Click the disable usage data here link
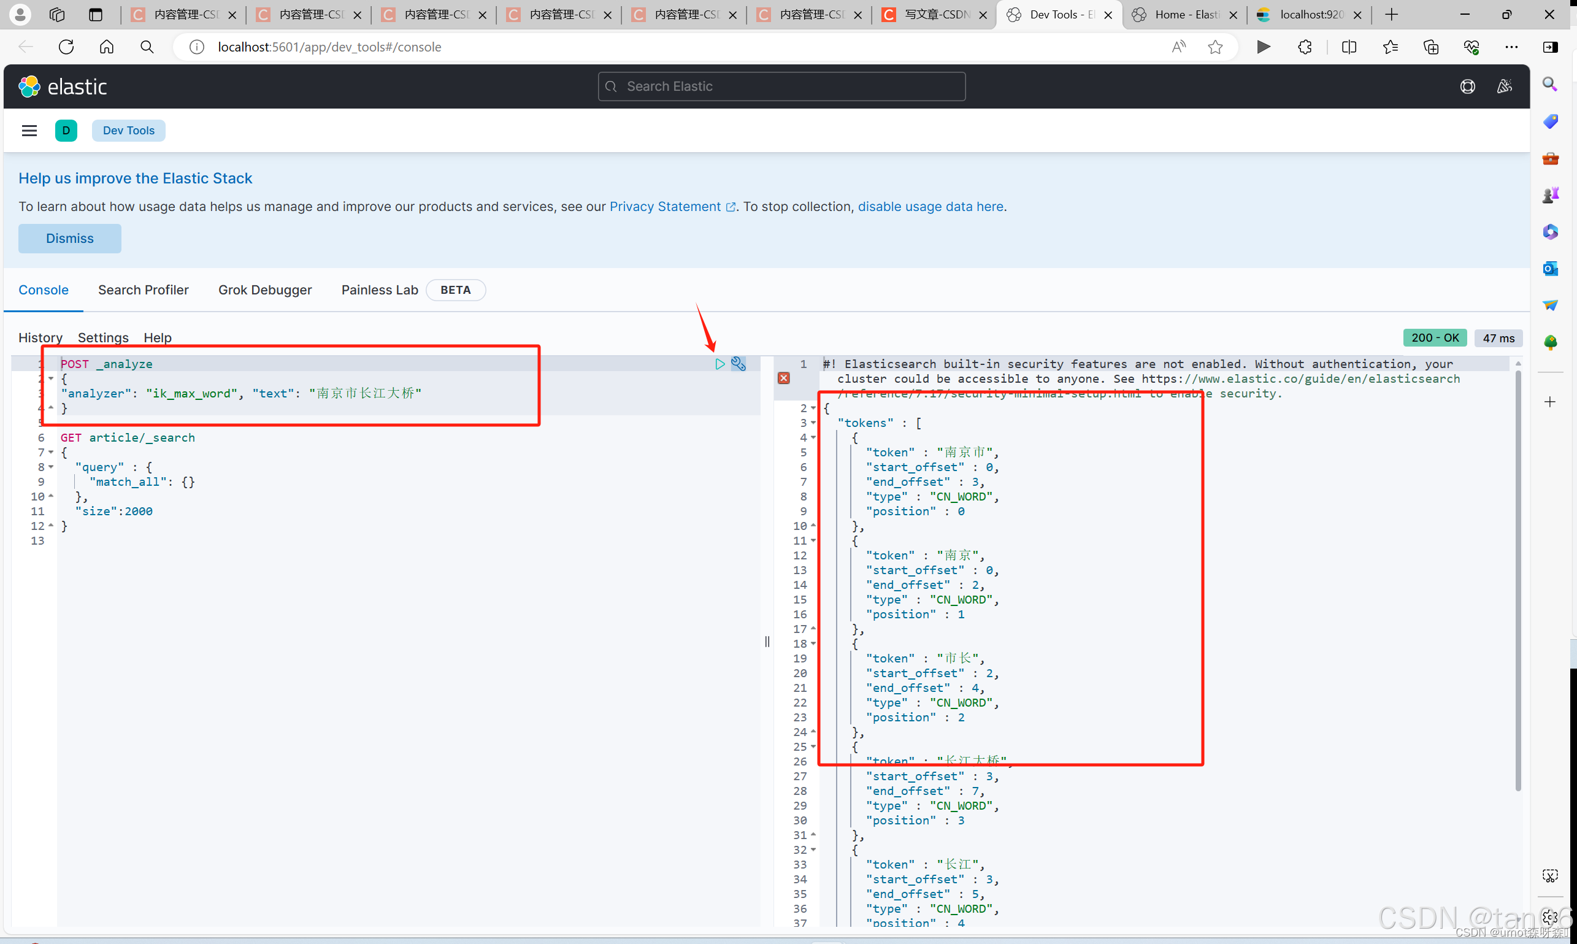 (930, 207)
